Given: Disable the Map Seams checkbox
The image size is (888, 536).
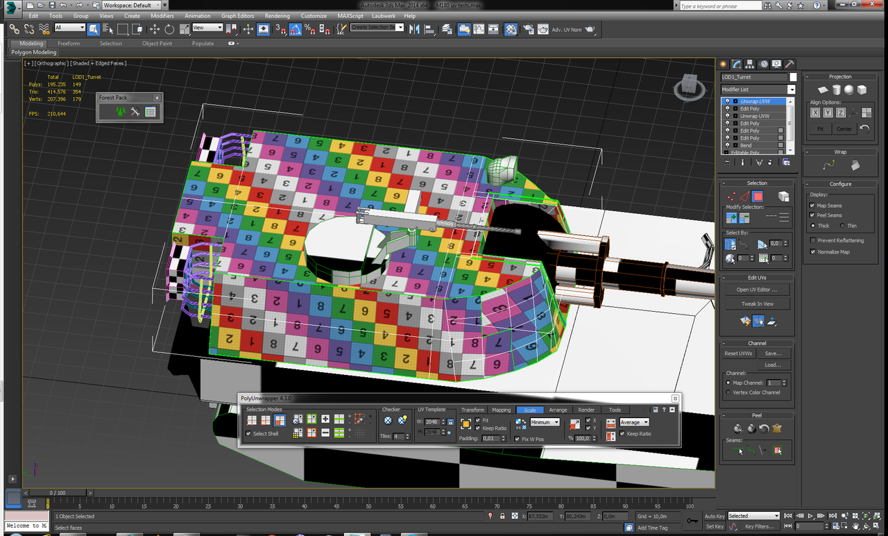Looking at the screenshot, I should tap(813, 206).
